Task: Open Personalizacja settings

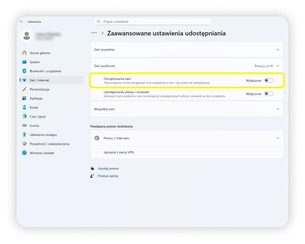Action: coord(52,89)
